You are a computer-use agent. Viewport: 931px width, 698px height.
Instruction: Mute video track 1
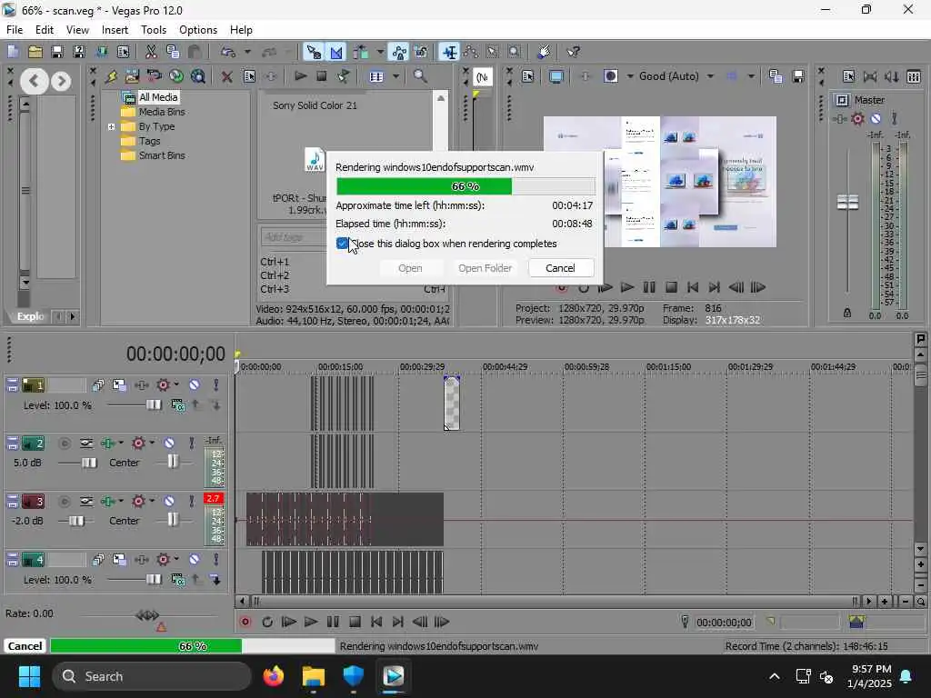click(195, 384)
